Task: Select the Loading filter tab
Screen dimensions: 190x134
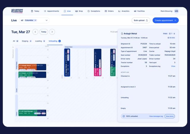Action: pos(39,41)
